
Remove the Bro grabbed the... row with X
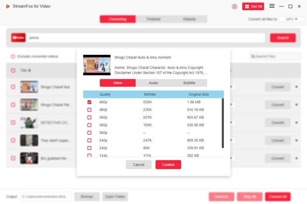(296, 158)
